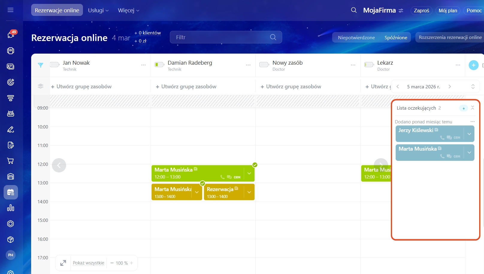This screenshot has width=484, height=274.
Task: Select the Rezerwacje online tab
Action: coord(57,10)
